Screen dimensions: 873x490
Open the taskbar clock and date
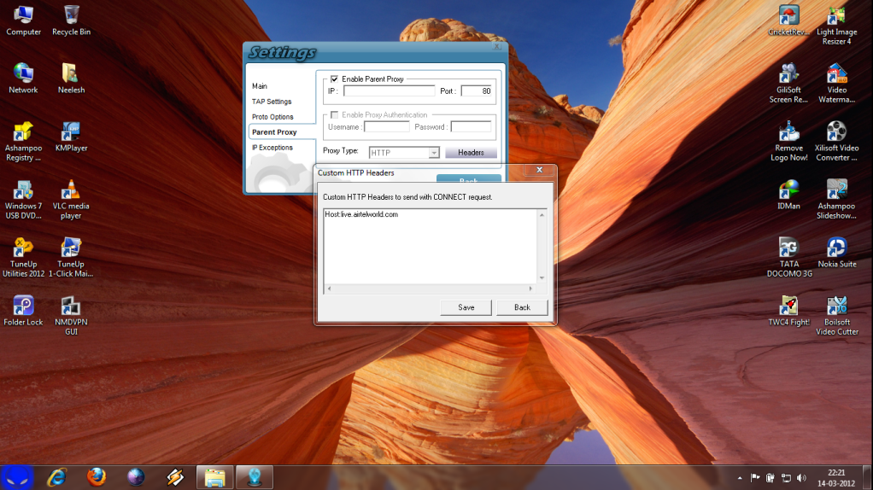coord(836,478)
